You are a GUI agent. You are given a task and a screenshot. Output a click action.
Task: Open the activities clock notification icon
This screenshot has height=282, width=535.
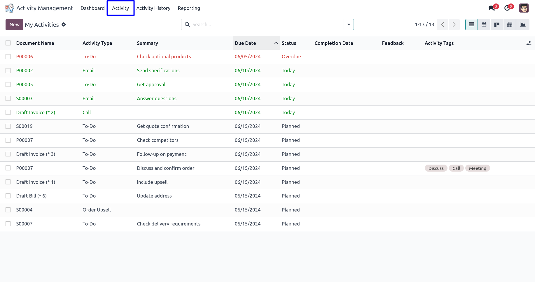coord(507,8)
